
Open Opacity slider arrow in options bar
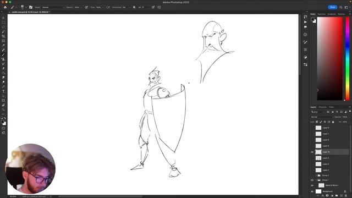[x=81, y=7]
